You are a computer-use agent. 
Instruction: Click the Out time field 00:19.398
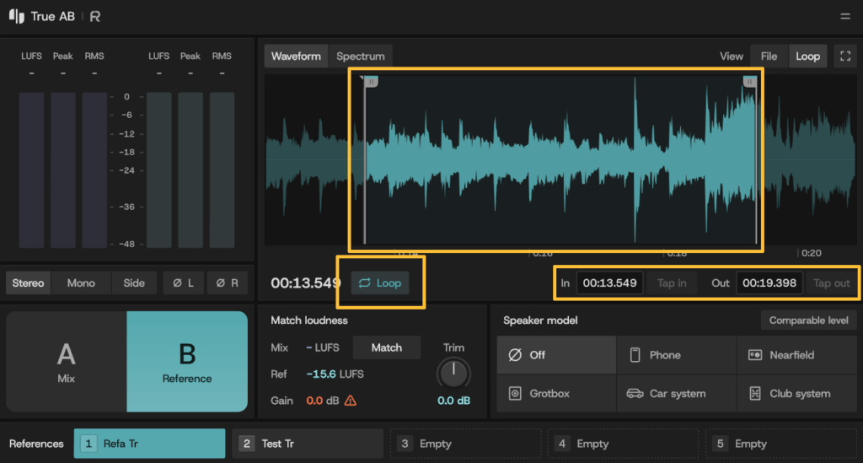coord(769,283)
